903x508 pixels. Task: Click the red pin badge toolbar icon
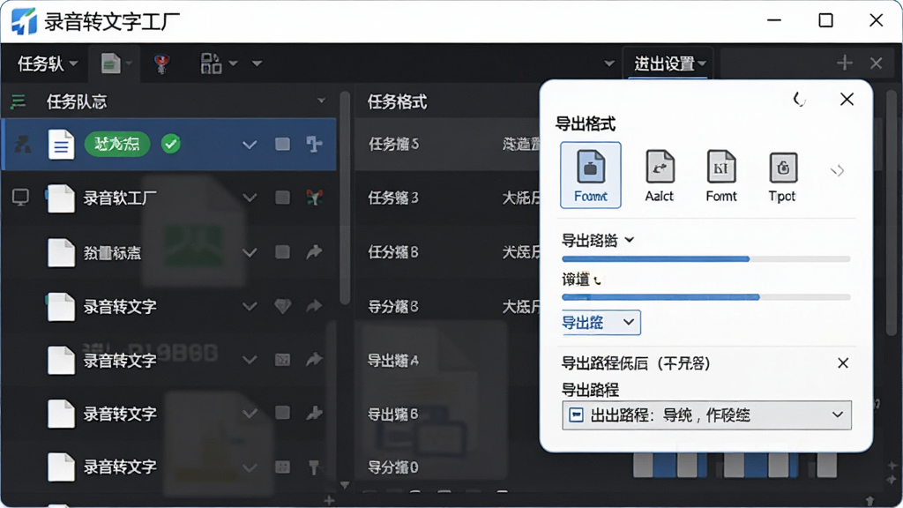[161, 63]
